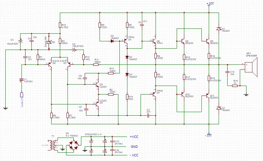The height and width of the screenshot is (161, 263).
Task: Click emitter resistor R16 symbol
Action: 209,56
